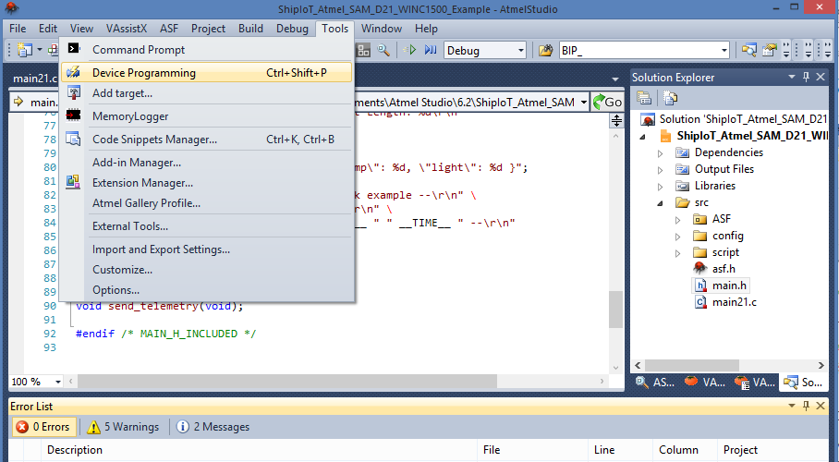Open the Help menu
This screenshot has width=839, height=462.
pos(426,29)
